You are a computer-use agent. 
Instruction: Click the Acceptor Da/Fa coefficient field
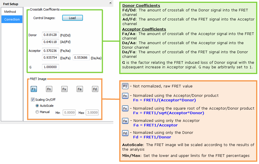click(51, 58)
